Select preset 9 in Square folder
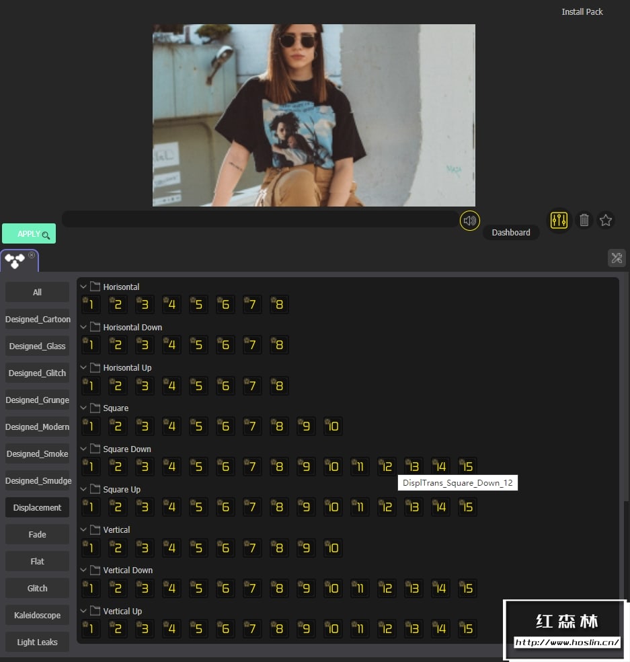630x662 pixels. coord(306,426)
